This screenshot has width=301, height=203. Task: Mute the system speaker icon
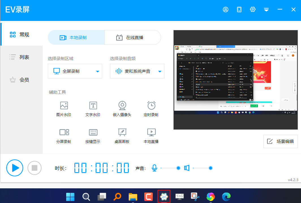pyautogui.click(x=187, y=168)
